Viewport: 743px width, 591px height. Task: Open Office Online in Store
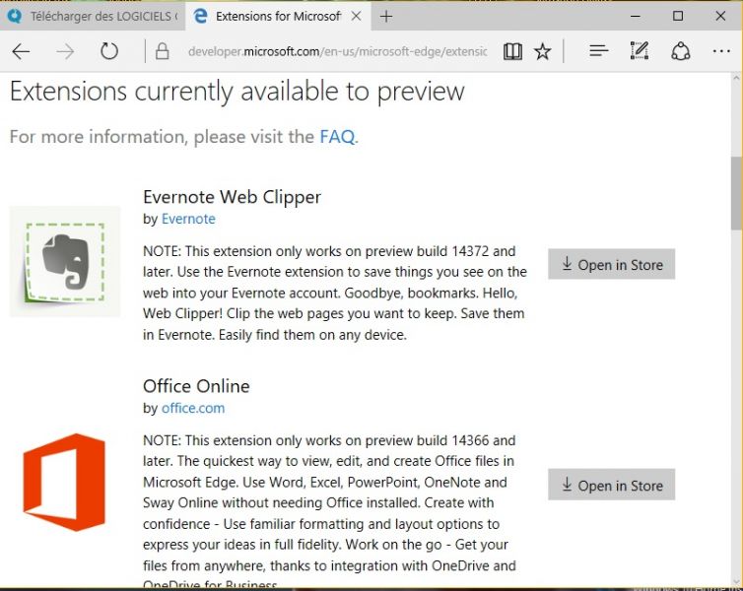[x=611, y=485]
